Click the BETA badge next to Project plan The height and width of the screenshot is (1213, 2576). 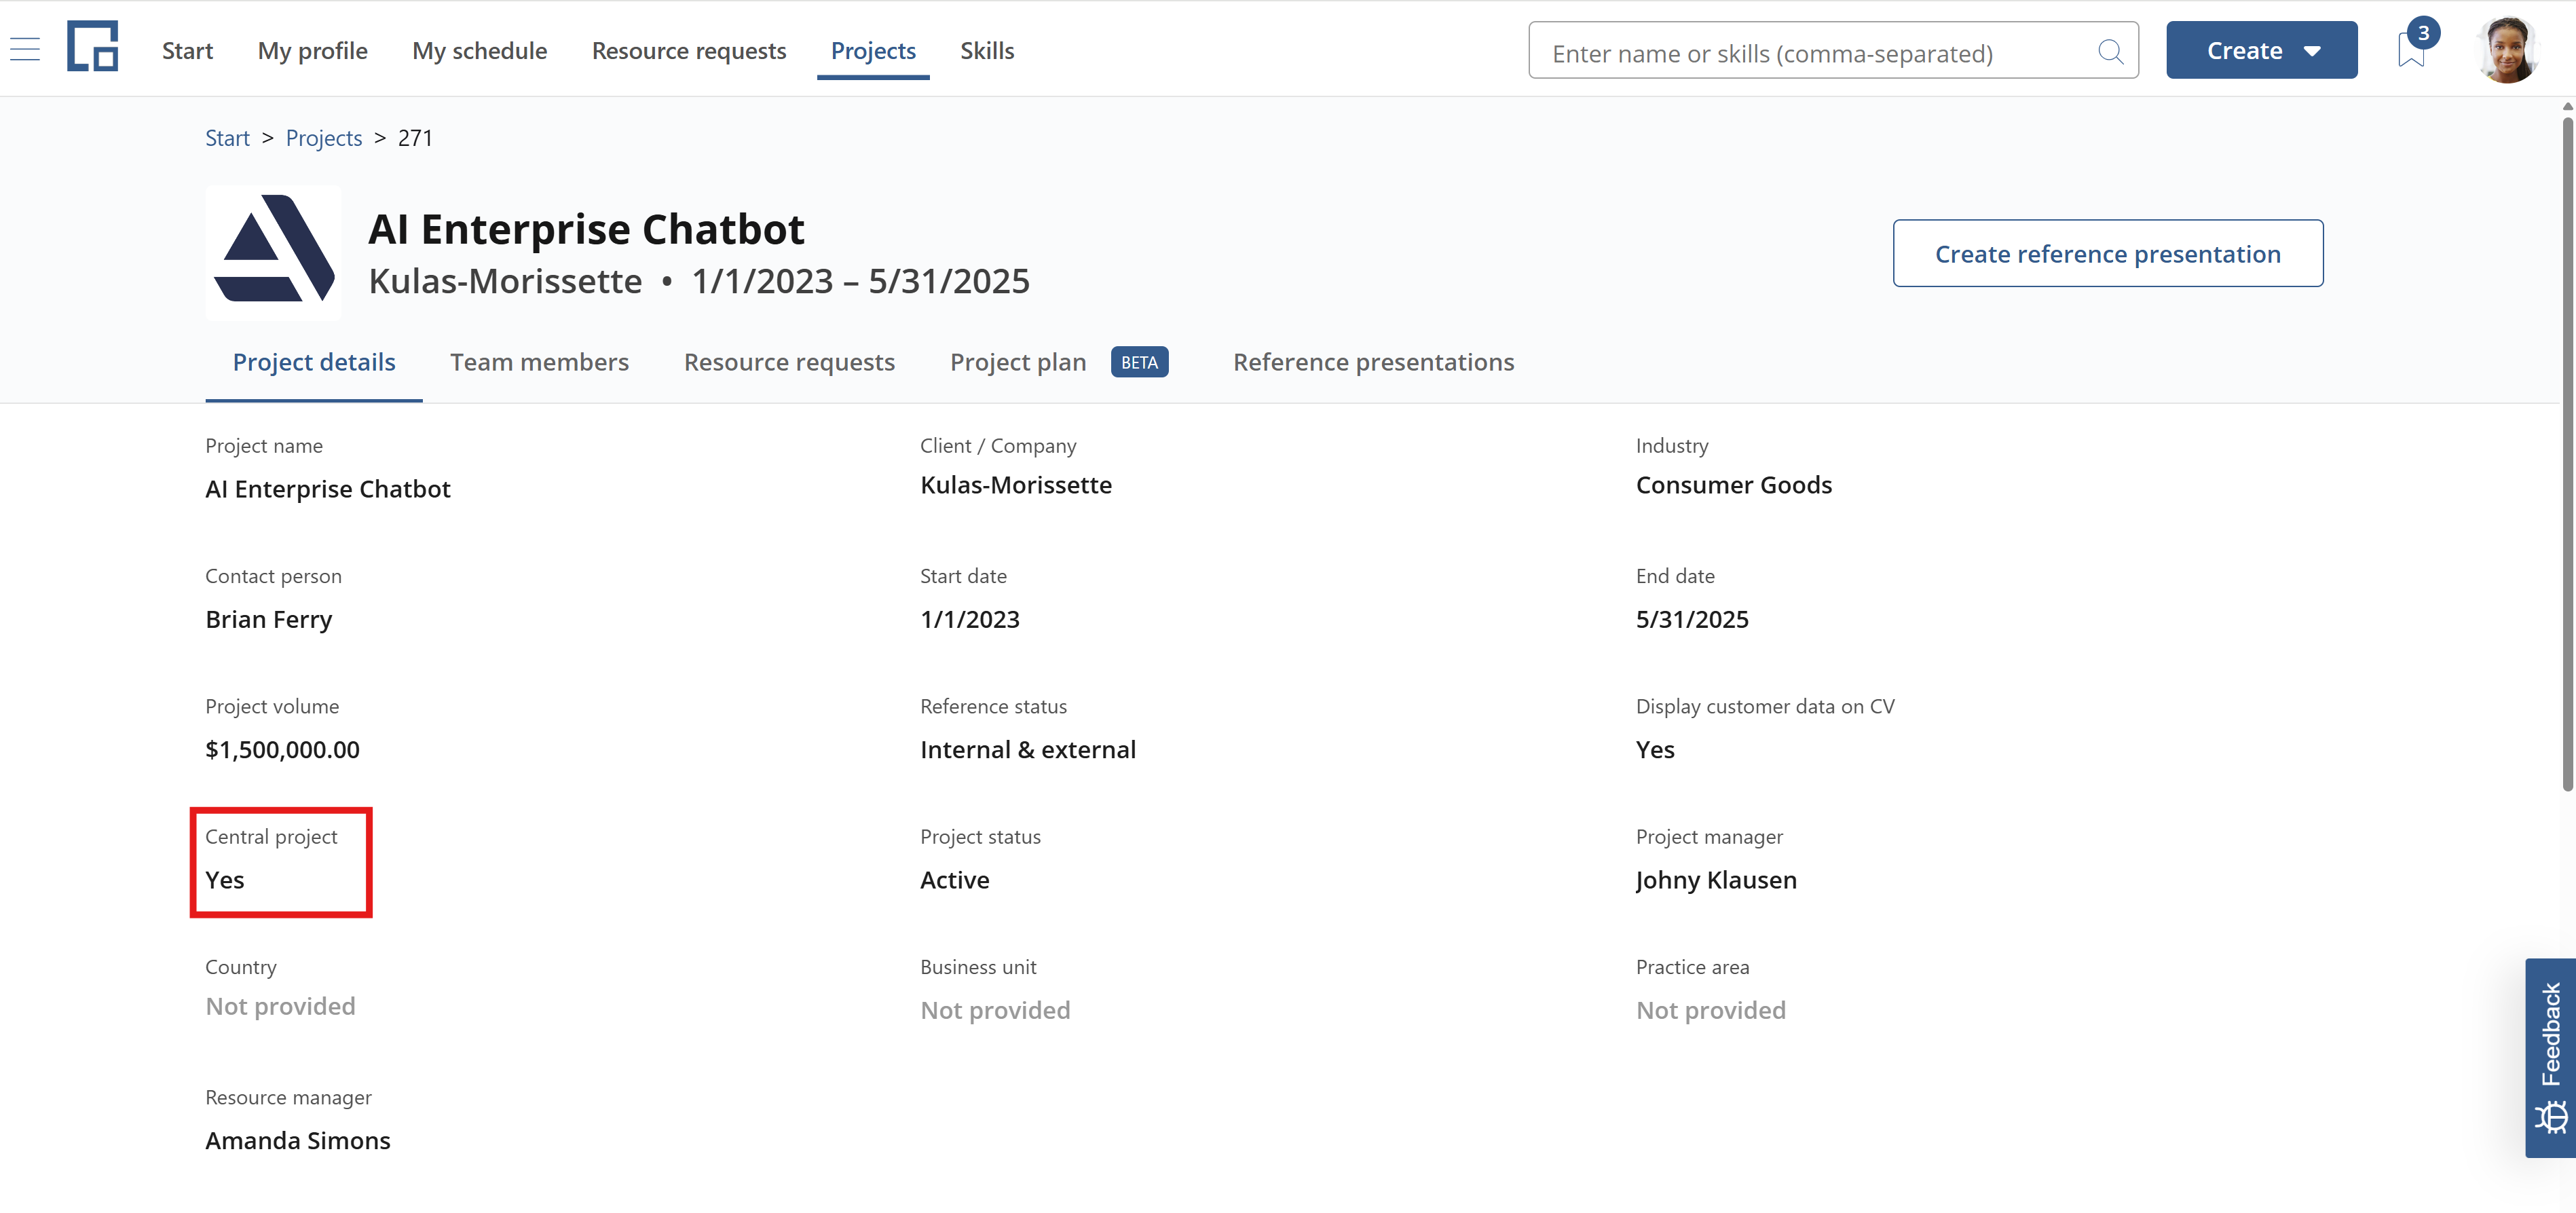click(x=1139, y=361)
